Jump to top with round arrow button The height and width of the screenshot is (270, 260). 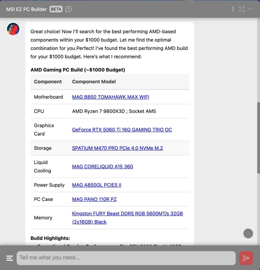pyautogui.click(x=248, y=234)
